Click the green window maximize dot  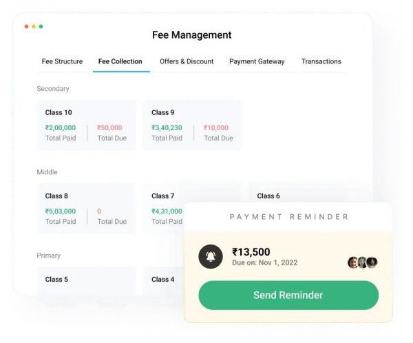pos(41,26)
